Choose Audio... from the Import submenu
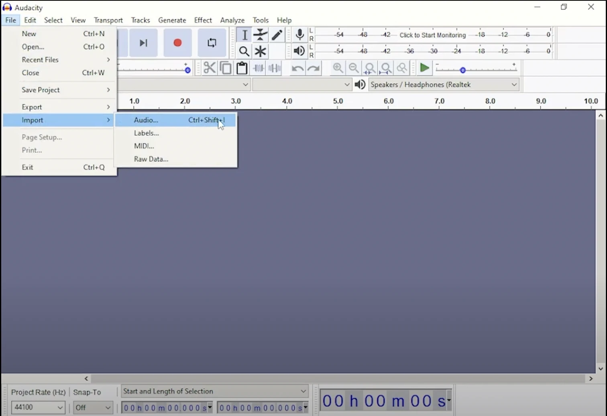 tap(146, 120)
